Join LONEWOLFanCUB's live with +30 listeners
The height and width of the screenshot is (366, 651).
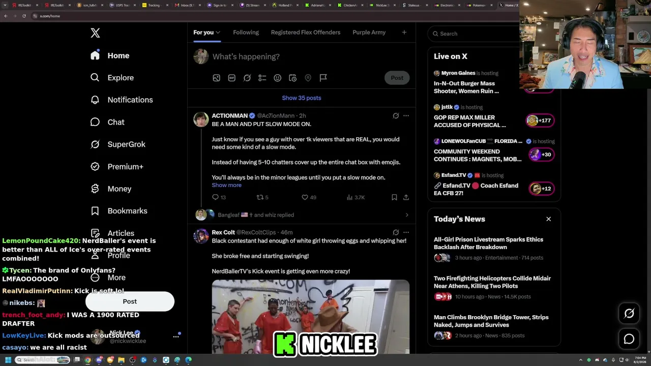542,155
